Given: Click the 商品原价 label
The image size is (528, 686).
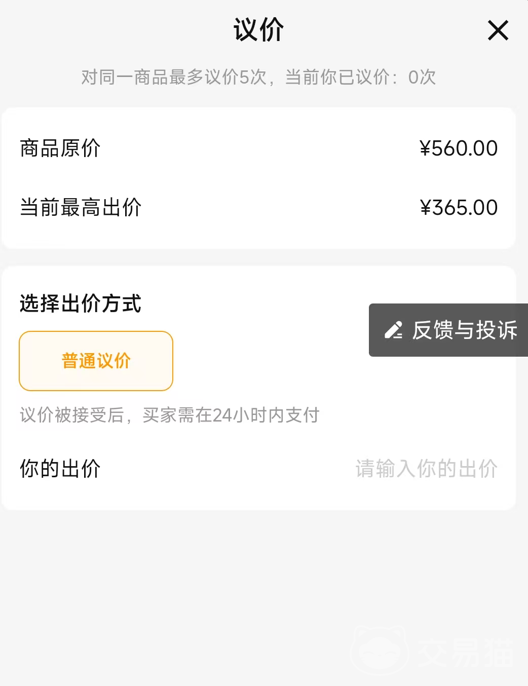Looking at the screenshot, I should pos(60,148).
